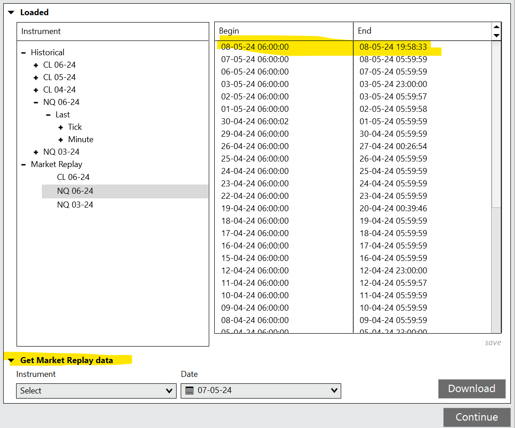Click End value 03-05-24 05:59:57
Viewport: 515px width, 428px height.
(393, 97)
